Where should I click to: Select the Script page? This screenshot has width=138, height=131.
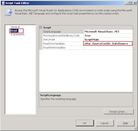click(14, 31)
